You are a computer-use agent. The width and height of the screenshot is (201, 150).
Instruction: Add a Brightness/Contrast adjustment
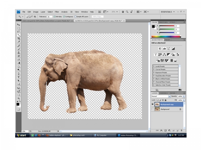[x=160, y=49]
